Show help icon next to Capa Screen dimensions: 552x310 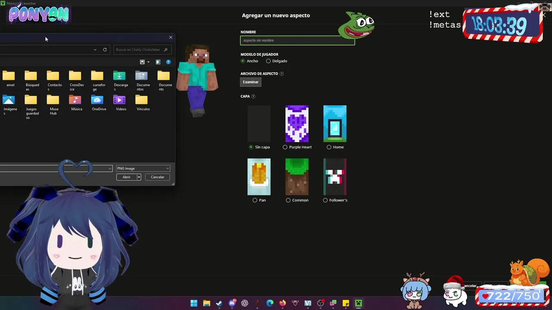253,96
